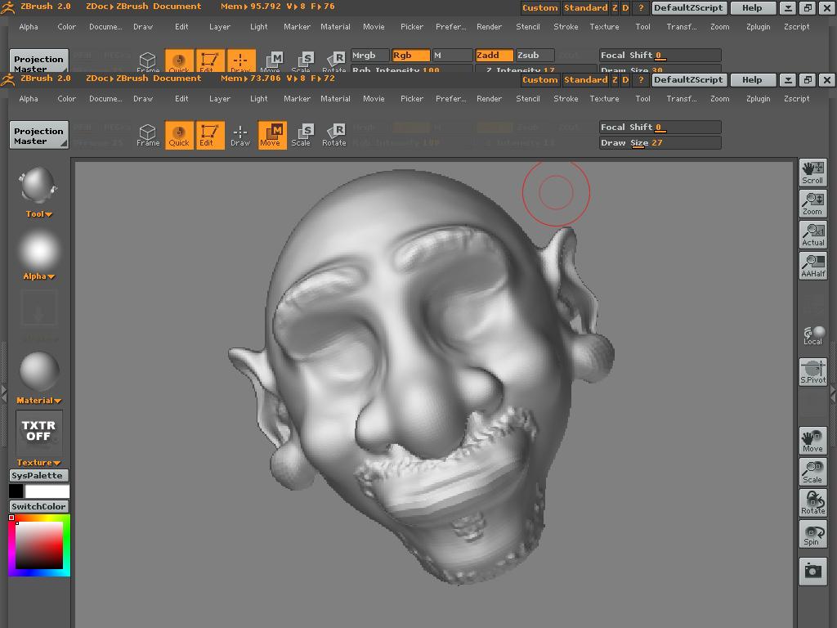Viewport: 837px width, 628px height.
Task: Open the Stroke menu in front window
Action: (566, 99)
